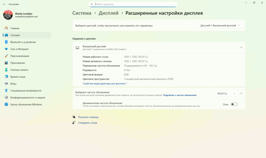Go to Сеть и Интернет settings
Viewport: 266px width, 158px height.
tap(27, 49)
